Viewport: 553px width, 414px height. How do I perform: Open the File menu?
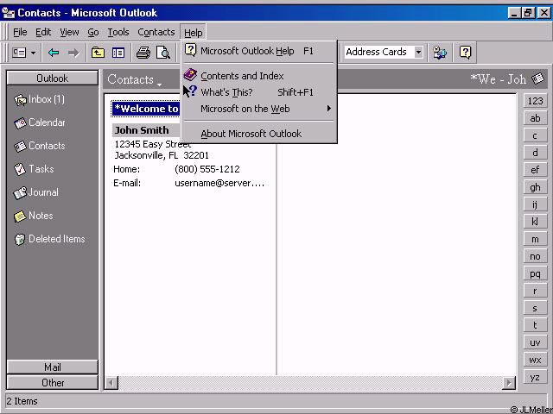(x=20, y=33)
